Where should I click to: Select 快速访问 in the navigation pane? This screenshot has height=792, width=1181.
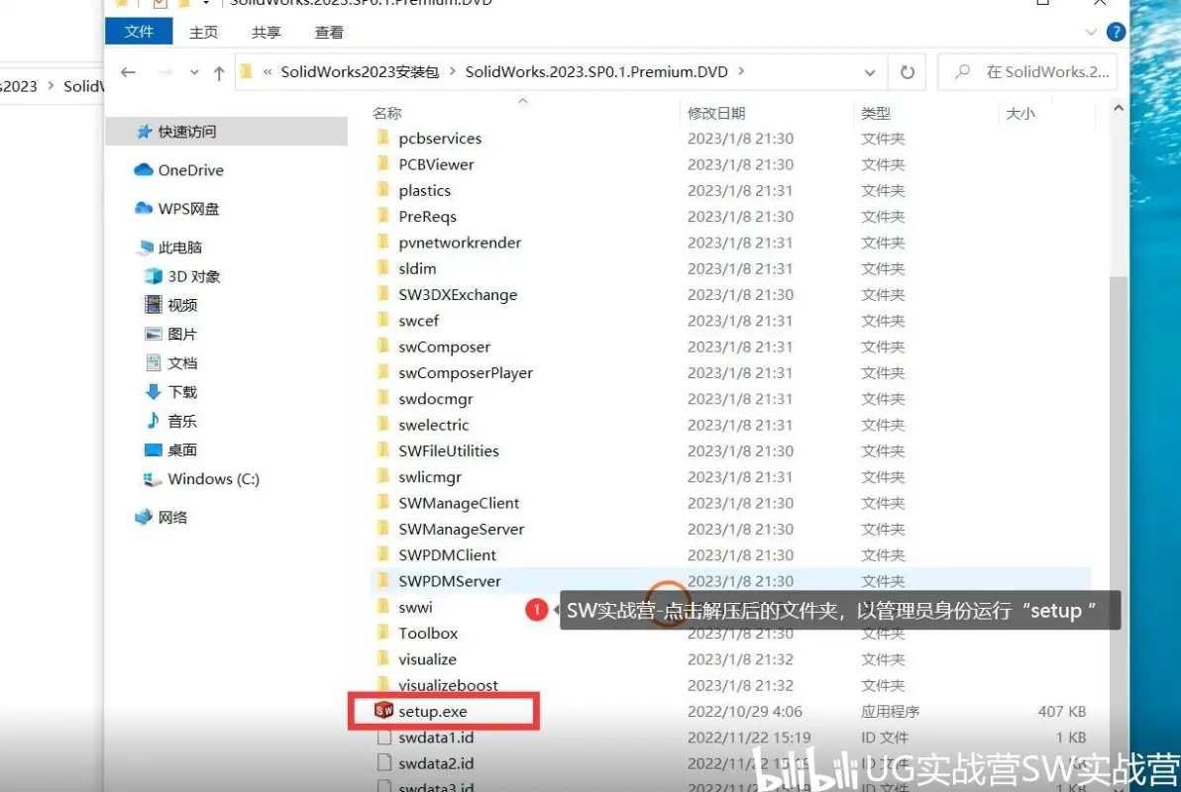coord(227,131)
